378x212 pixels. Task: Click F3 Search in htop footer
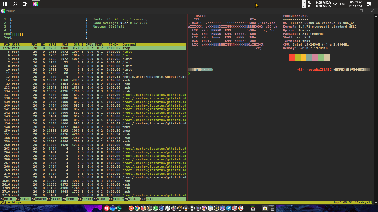pos(39,199)
